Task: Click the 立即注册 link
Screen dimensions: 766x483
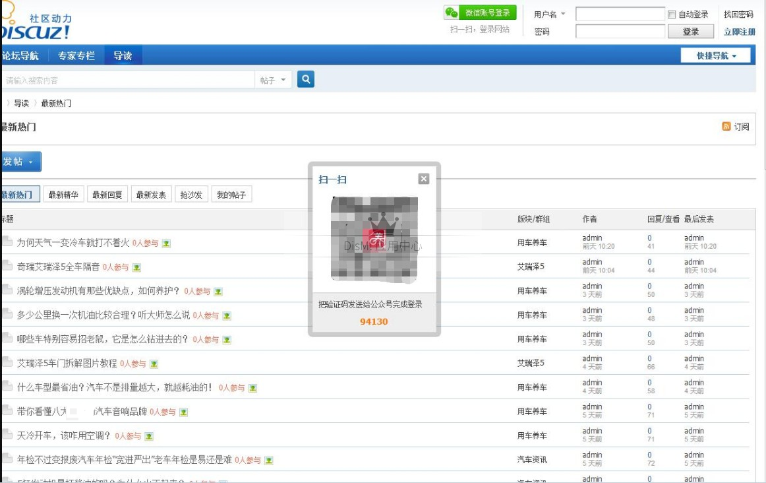Action: pyautogui.click(x=740, y=32)
